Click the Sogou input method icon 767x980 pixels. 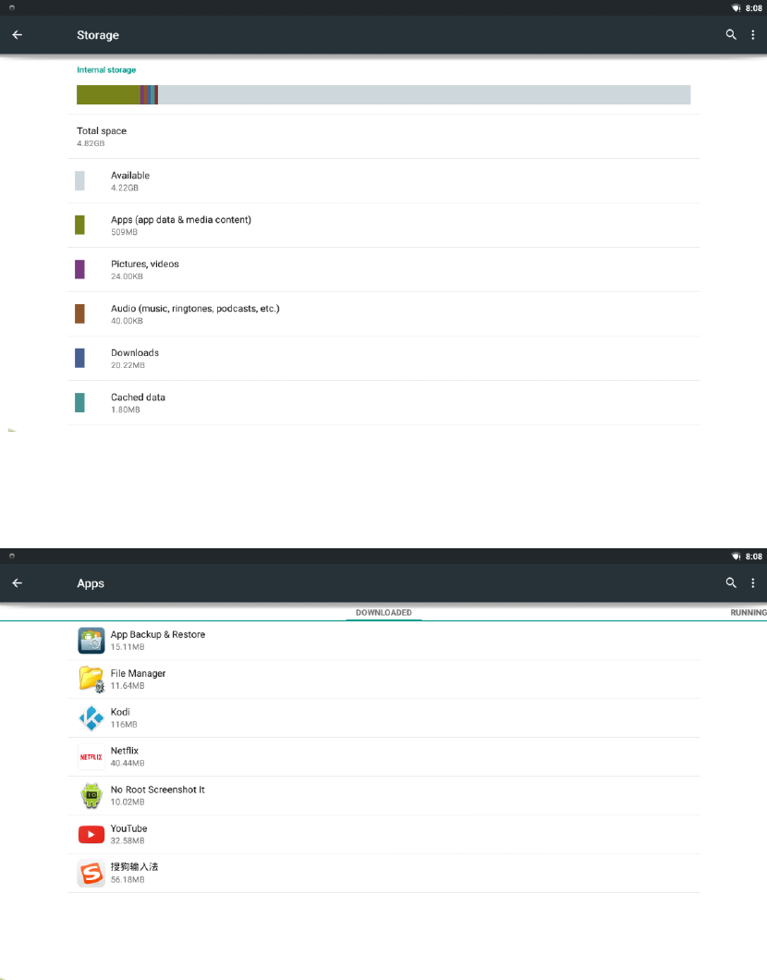pyautogui.click(x=91, y=873)
